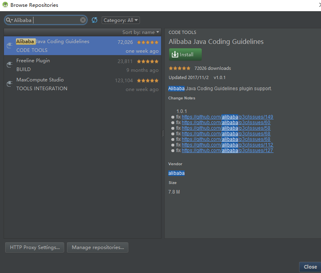This screenshot has width=321, height=273.
Task: Click the Android Studio icon in title bar
Action: click(x=5, y=5)
